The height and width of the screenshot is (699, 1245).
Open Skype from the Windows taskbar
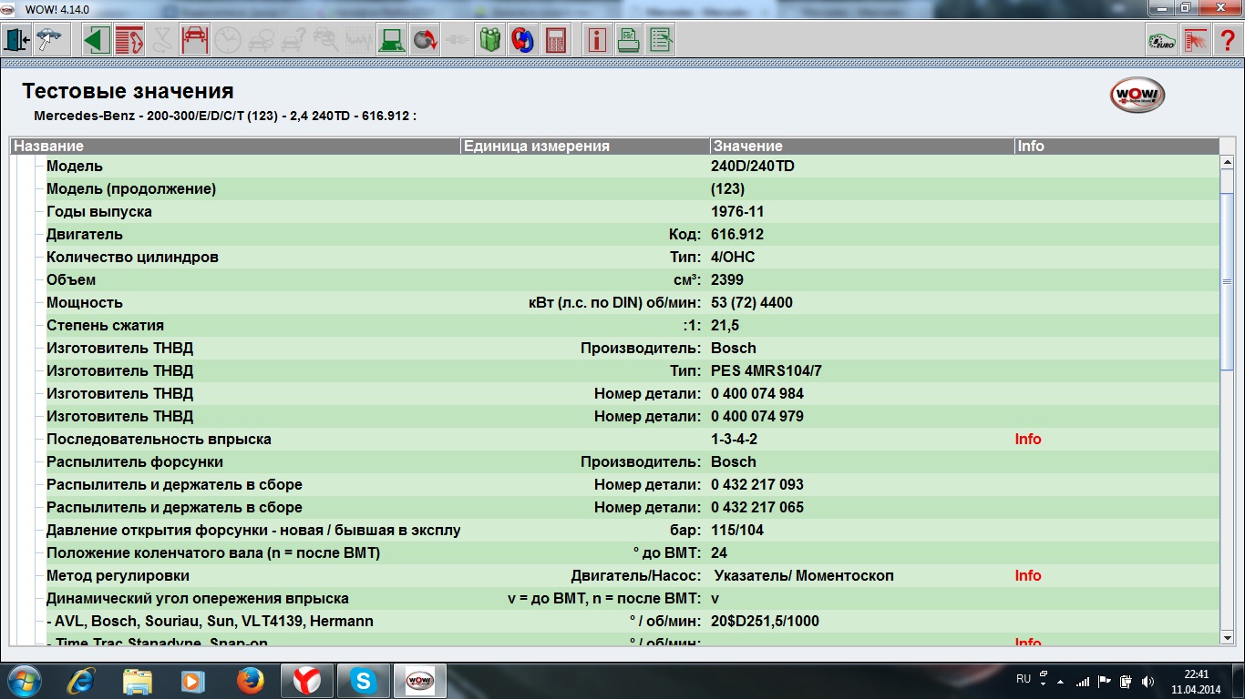[x=363, y=681]
